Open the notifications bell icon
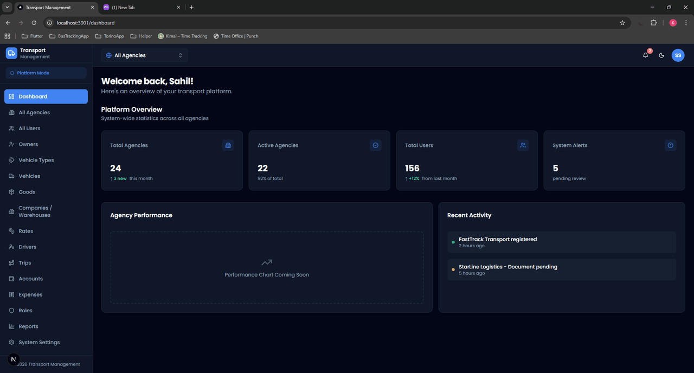The width and height of the screenshot is (694, 373). pyautogui.click(x=645, y=55)
